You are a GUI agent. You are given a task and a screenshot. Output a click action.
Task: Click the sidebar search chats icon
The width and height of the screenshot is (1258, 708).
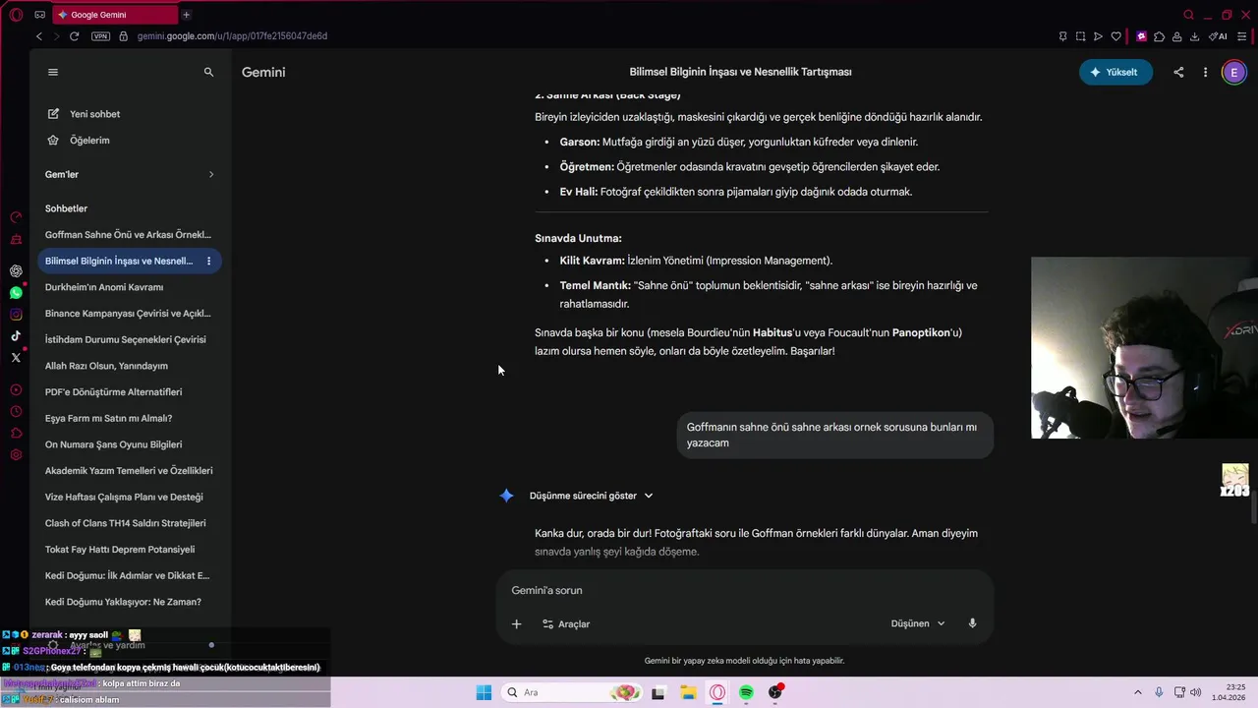click(x=208, y=72)
